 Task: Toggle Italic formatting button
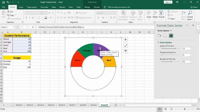pyautogui.click(x=29, y=18)
